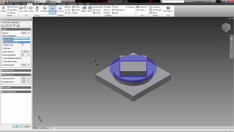Select the Drill operation
The image size is (234, 132).
point(37,9)
